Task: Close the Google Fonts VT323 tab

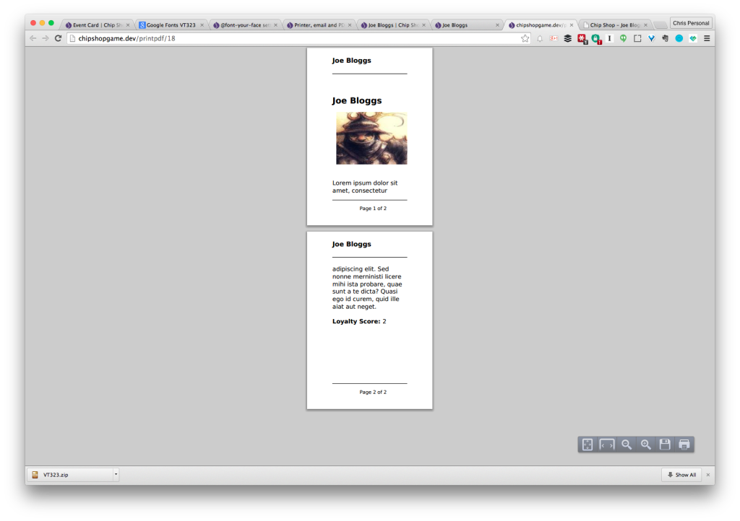Action: click(202, 25)
